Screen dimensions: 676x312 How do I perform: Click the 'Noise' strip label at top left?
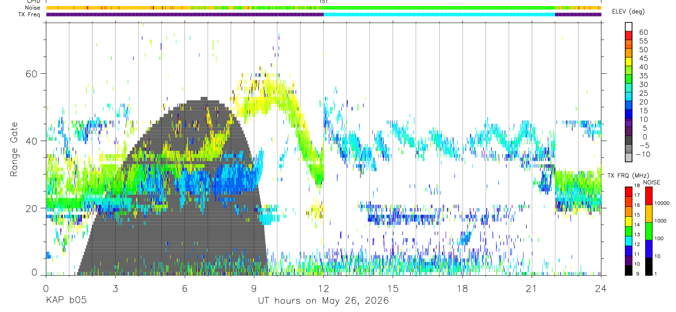[32, 8]
